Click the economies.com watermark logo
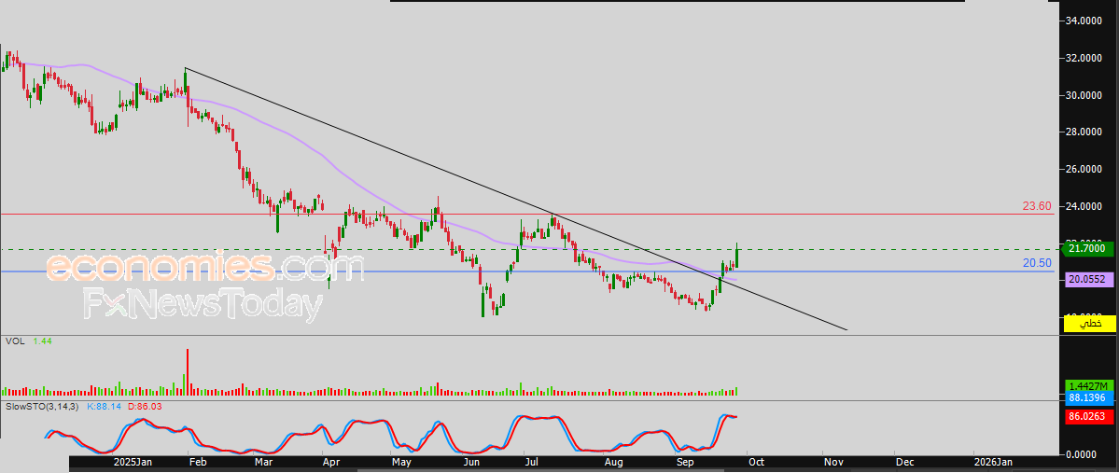Screen dimensions: 1119x473 pos(205,268)
